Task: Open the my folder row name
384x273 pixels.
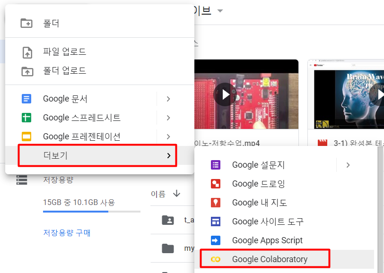Action: pyautogui.click(x=189, y=248)
